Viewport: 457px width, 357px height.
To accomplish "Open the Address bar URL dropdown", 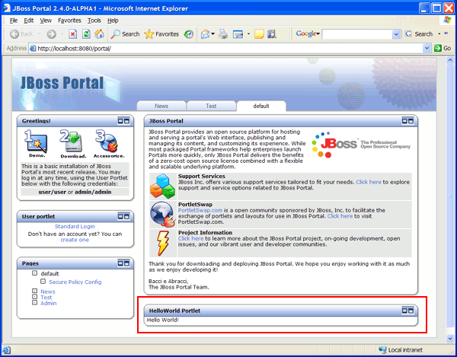I will tap(427, 48).
